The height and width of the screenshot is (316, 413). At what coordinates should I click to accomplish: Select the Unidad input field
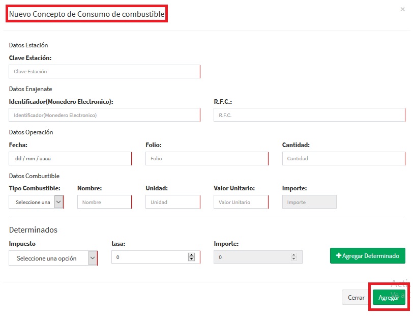pos(172,202)
